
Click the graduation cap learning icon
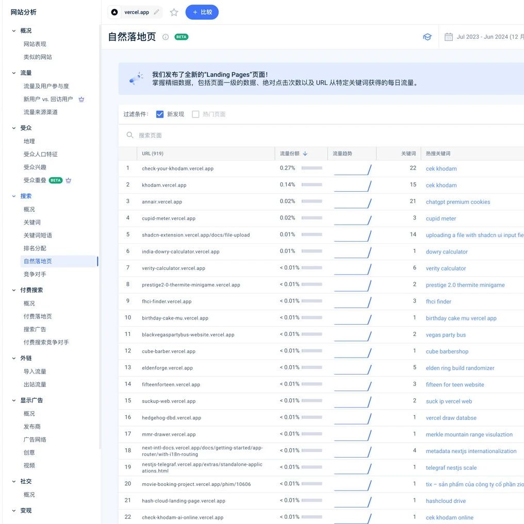tap(428, 37)
